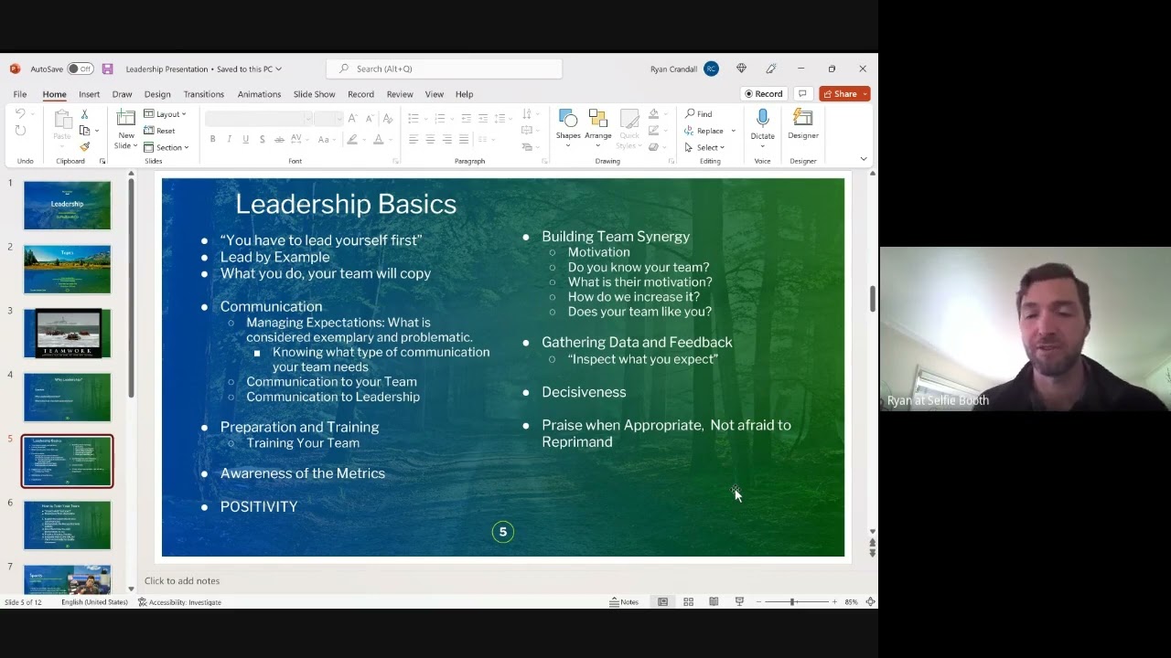Viewport: 1171px width, 658px height.
Task: Open the Section dropdown
Action: click(x=167, y=147)
